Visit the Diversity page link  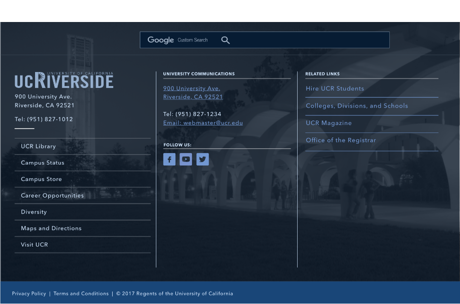(x=34, y=212)
